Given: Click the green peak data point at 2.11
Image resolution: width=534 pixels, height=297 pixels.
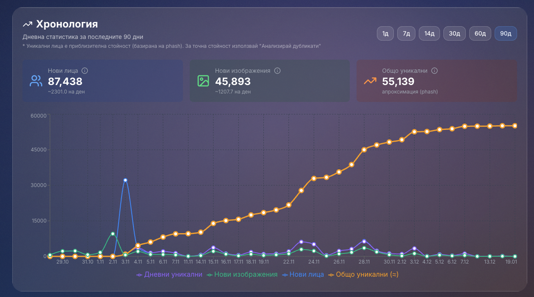Looking at the screenshot, I should click(x=113, y=234).
